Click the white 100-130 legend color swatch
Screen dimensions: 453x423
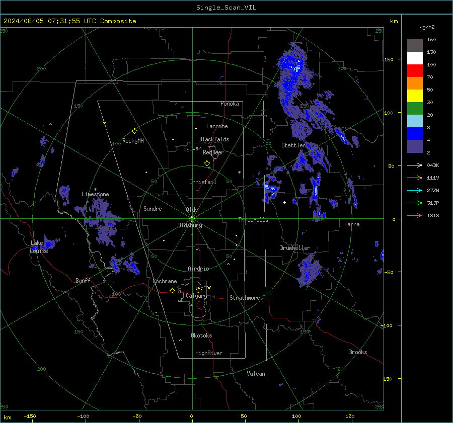coord(415,58)
